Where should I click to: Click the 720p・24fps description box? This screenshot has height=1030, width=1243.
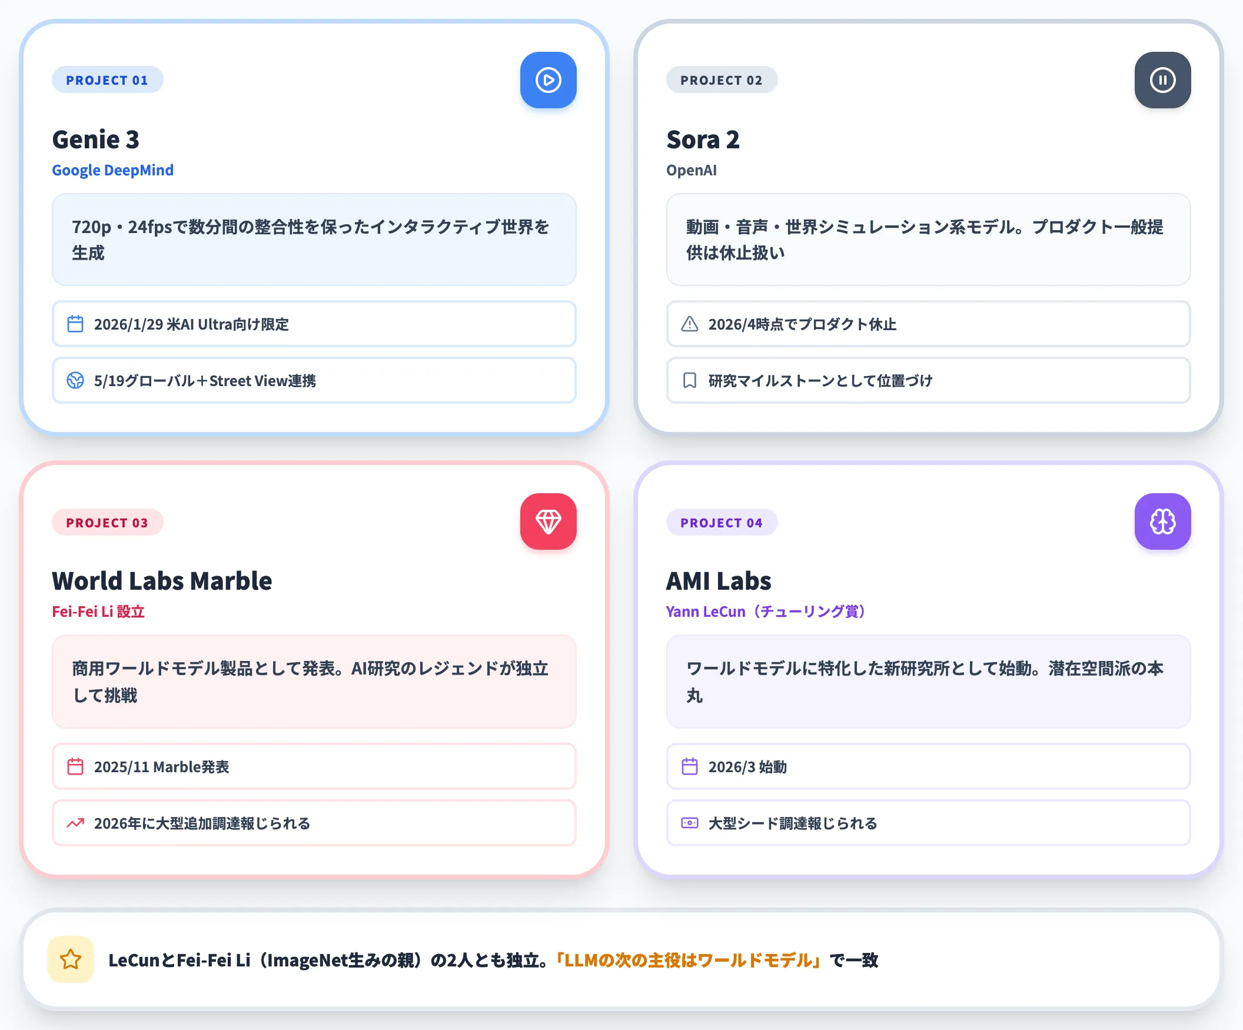[x=314, y=240]
